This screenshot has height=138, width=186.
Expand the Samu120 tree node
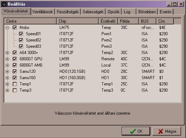coord(7,71)
